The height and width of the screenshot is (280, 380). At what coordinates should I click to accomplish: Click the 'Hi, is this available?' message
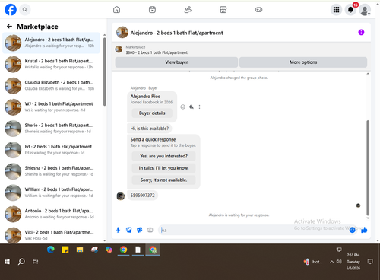(150, 129)
